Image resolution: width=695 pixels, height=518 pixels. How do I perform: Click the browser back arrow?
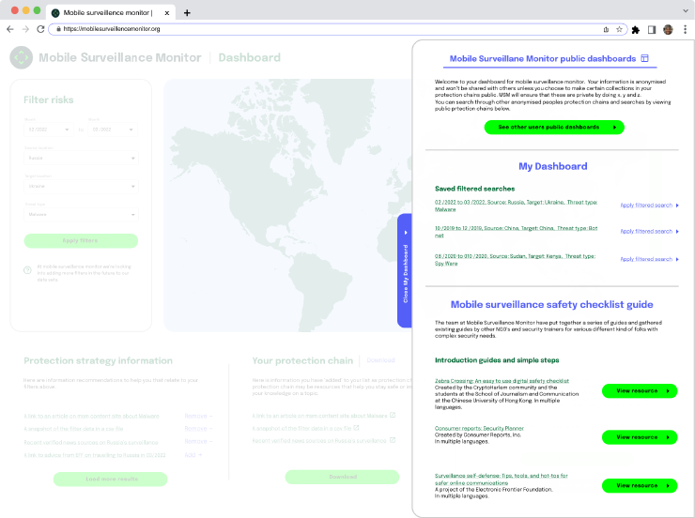tap(10, 29)
